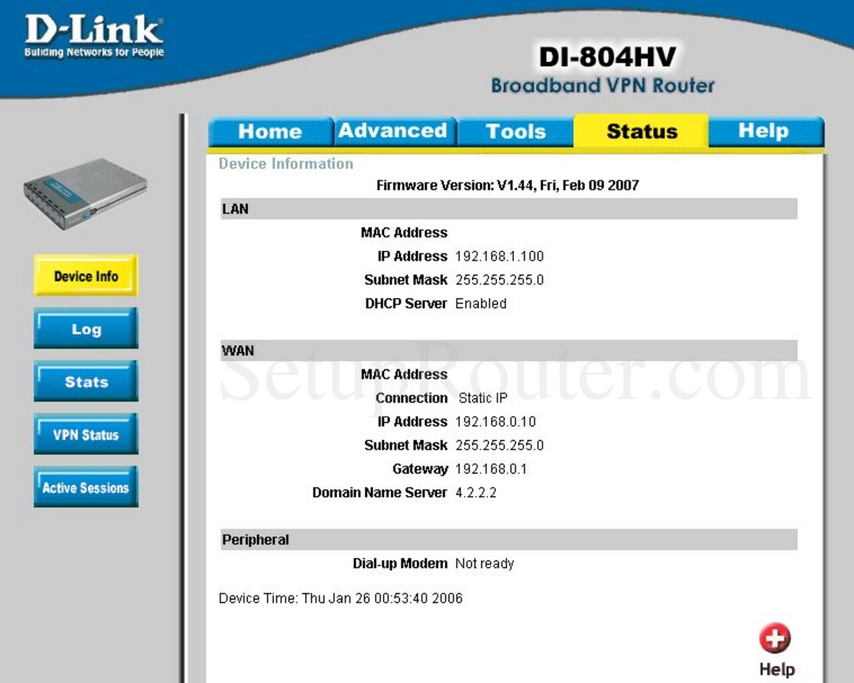Click the Help text under the plus icon
Viewport: 854px width, 683px height.
coord(776,669)
